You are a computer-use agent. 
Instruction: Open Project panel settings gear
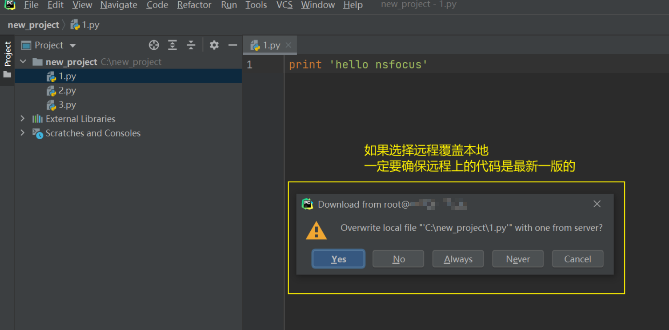click(214, 45)
